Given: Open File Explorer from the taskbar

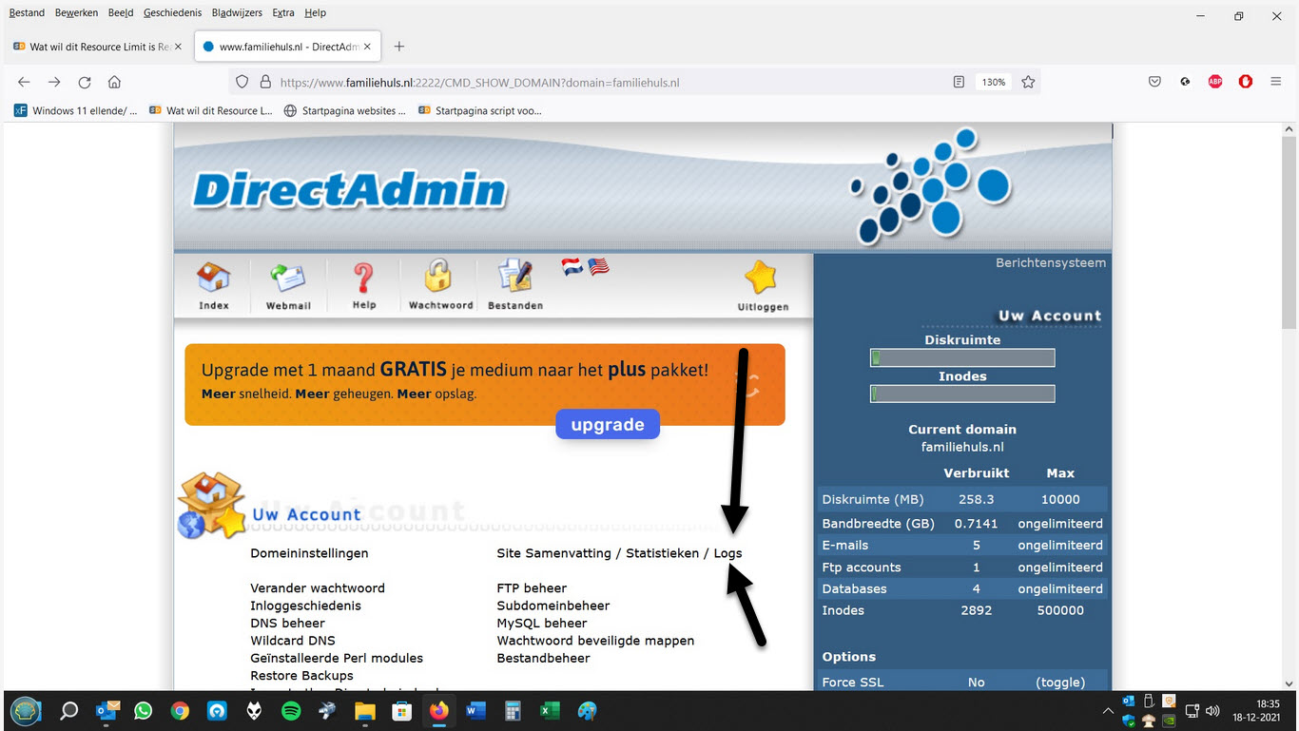Looking at the screenshot, I should pyautogui.click(x=365, y=710).
